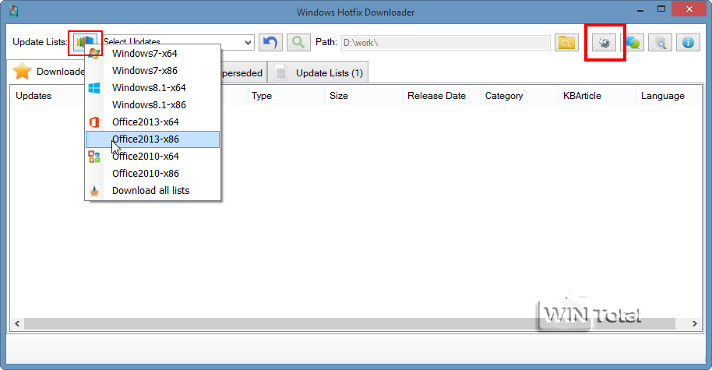712x370 pixels.
Task: Select Windows8.1-x86 update list
Action: tap(153, 105)
